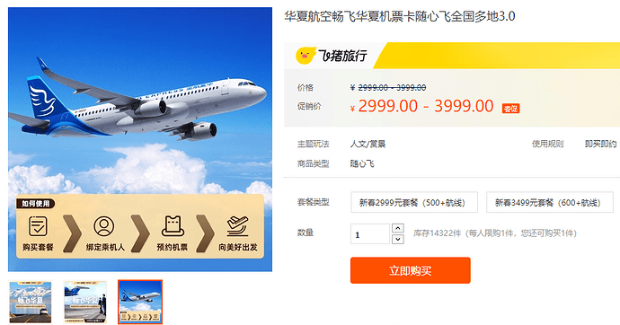Click the 即买即约 link
The width and height of the screenshot is (620, 325).
click(x=600, y=144)
